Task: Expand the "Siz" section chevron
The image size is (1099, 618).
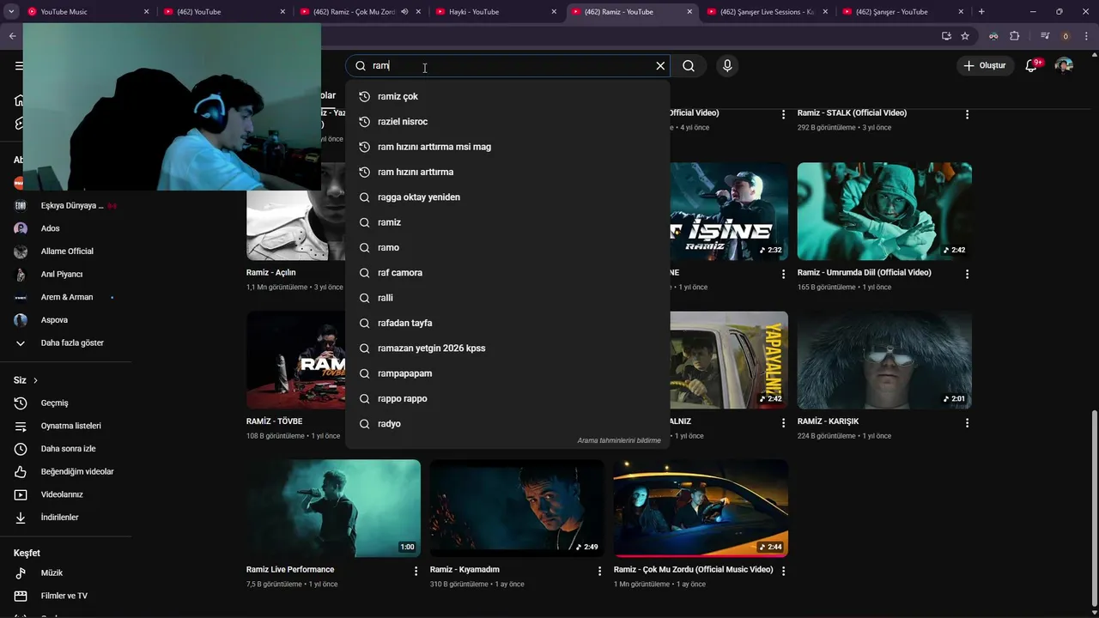Action: click(35, 380)
